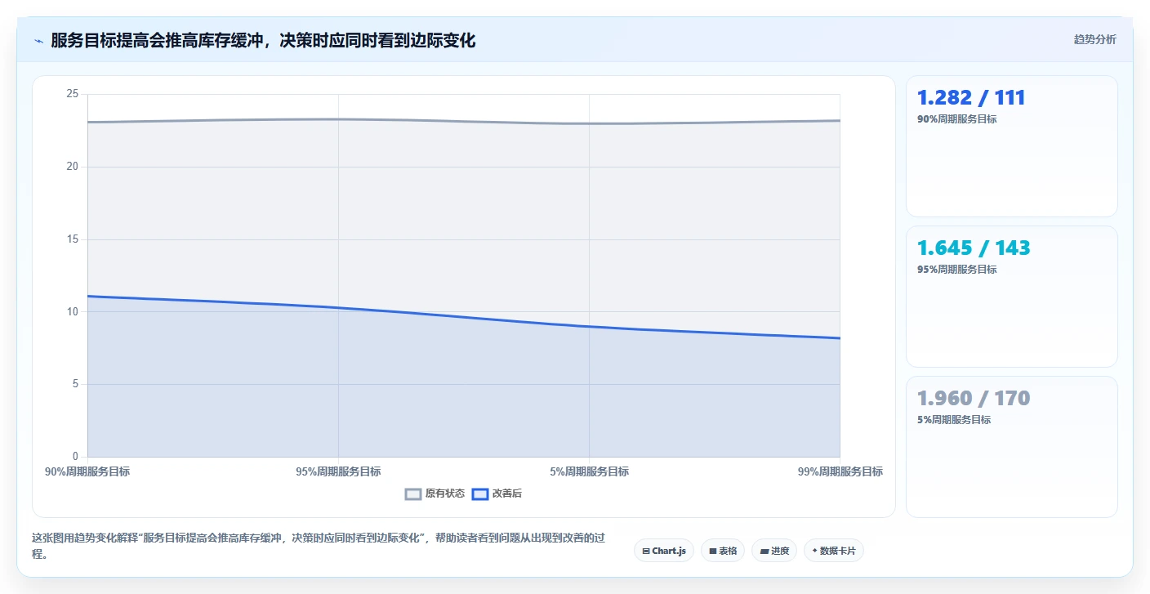
Task: Open the 1.645 / 143 data card
Action: coord(1011,297)
